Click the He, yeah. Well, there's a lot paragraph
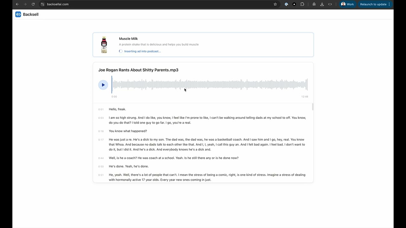This screenshot has height=228, width=406. click(x=207, y=177)
